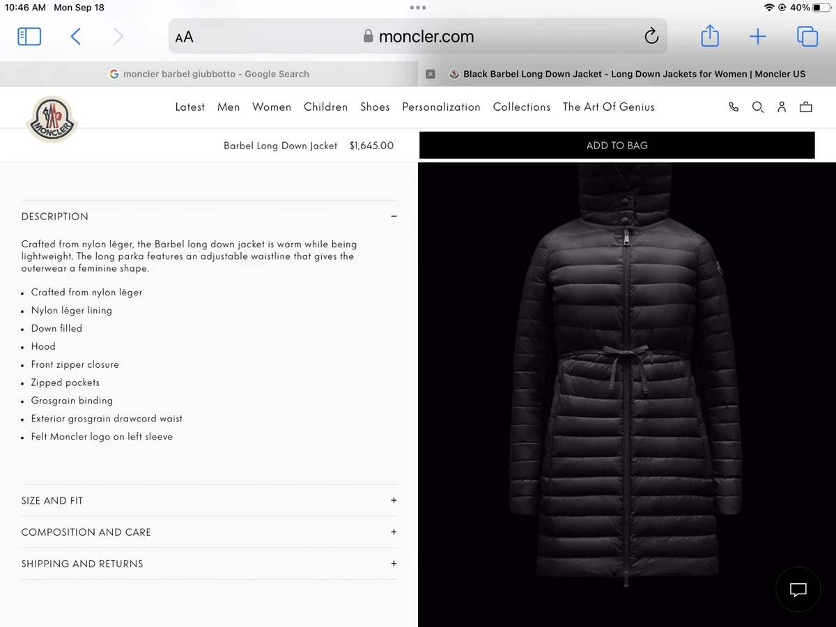Tap the $1,645.00 price

(371, 146)
